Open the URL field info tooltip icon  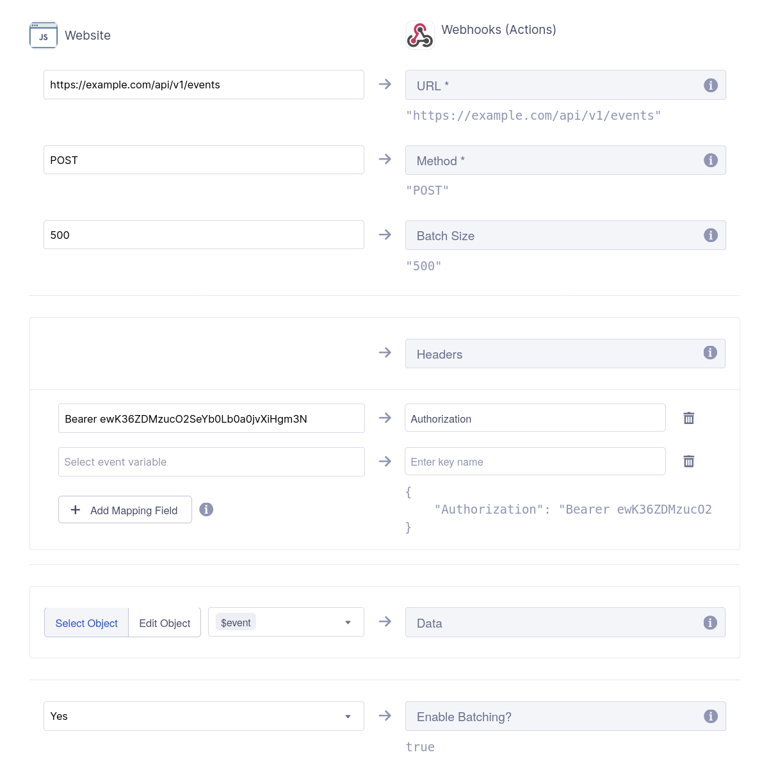[710, 85]
